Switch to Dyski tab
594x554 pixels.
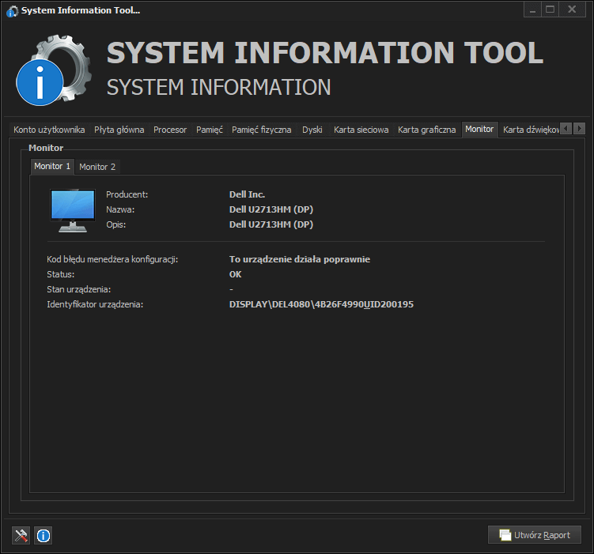[312, 130]
